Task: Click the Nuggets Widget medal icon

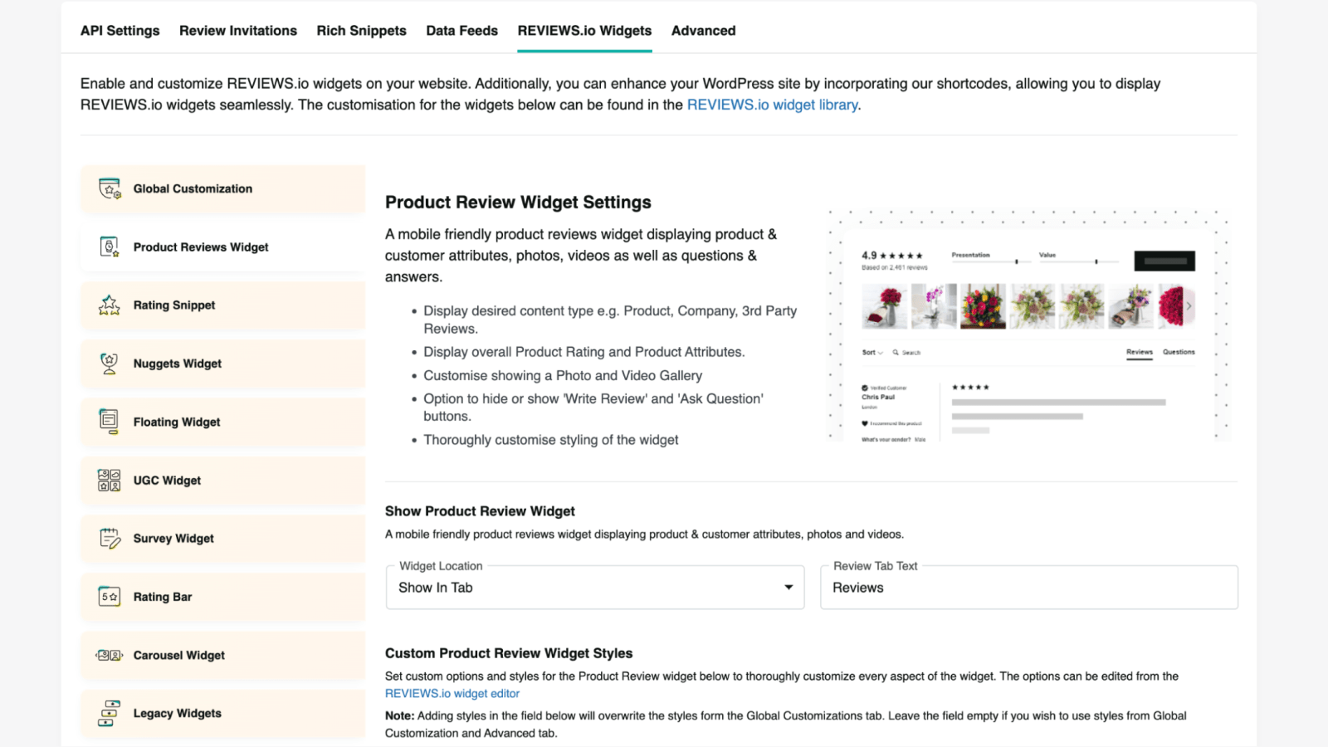Action: coord(110,364)
